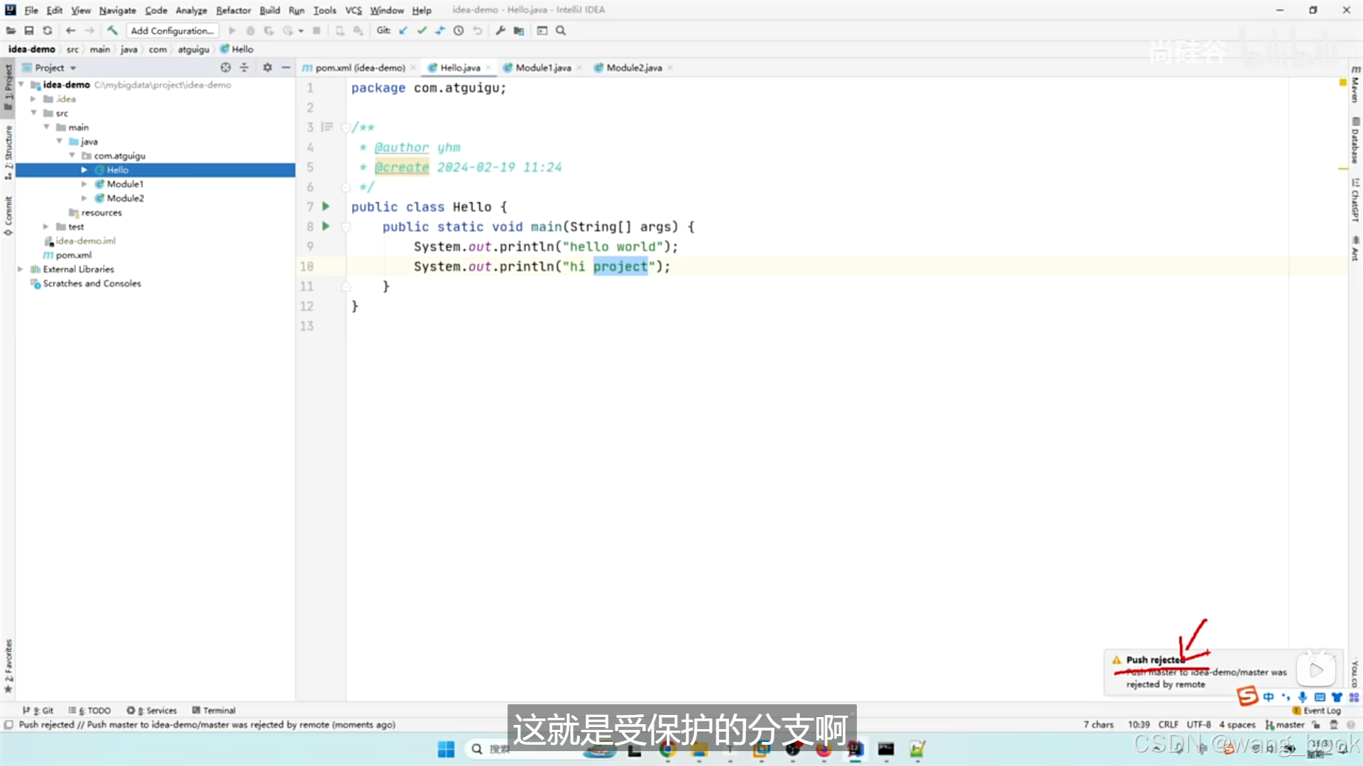Click the Synchronize/Reload toolbar icon
The height and width of the screenshot is (766, 1363).
(48, 30)
